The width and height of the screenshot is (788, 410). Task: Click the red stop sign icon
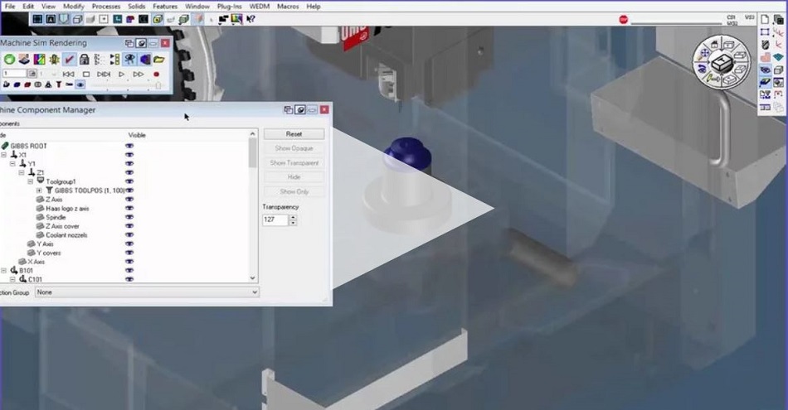(x=623, y=19)
